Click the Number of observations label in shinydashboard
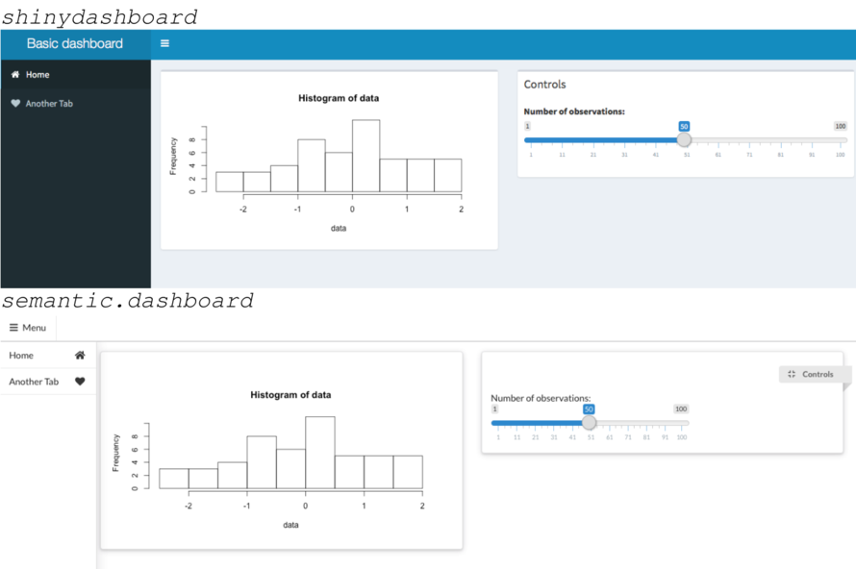Screen dimensions: 856x569 tap(574, 111)
